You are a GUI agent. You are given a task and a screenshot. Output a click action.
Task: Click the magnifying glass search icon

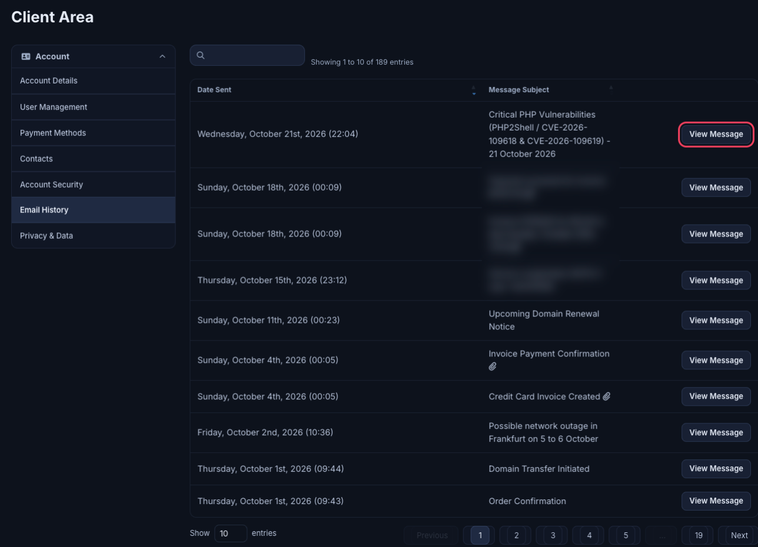coord(201,55)
